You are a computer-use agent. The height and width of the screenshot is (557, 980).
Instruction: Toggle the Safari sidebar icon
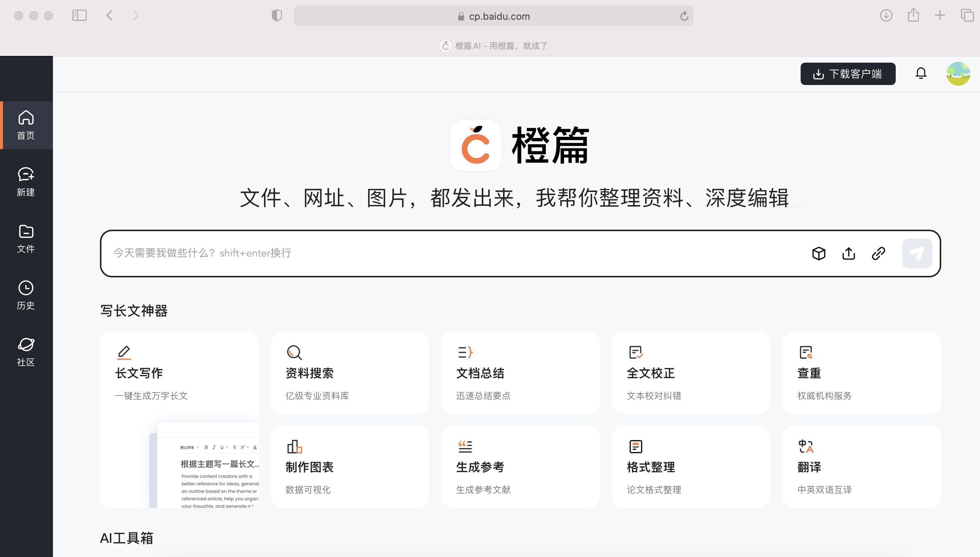79,15
